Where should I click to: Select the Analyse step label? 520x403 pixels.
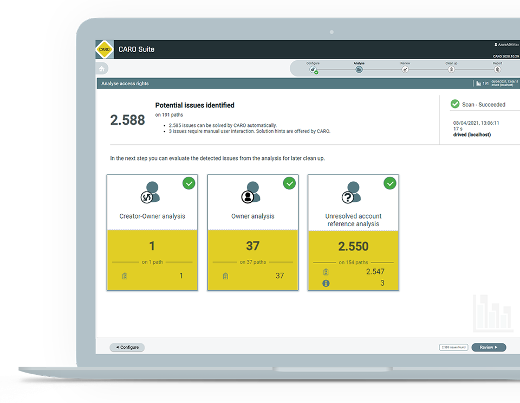359,63
